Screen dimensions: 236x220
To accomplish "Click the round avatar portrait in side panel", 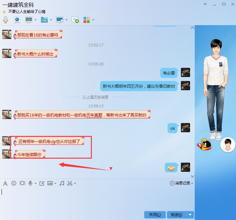I will [228, 145].
